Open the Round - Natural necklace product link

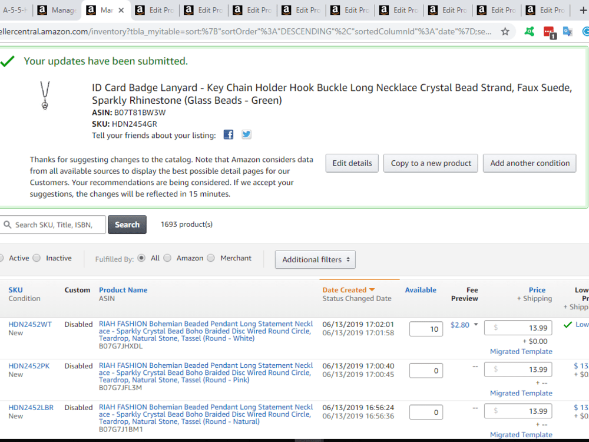(206, 414)
